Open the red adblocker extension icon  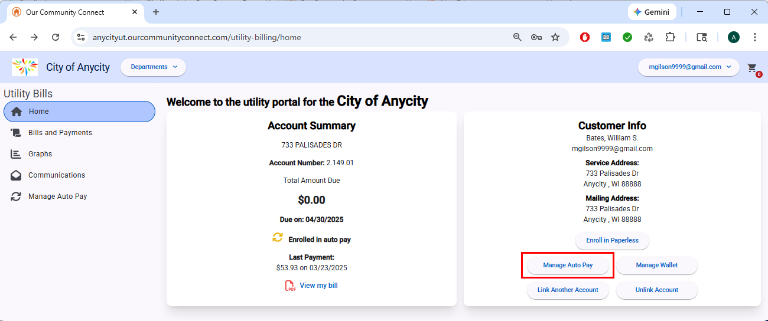[585, 37]
